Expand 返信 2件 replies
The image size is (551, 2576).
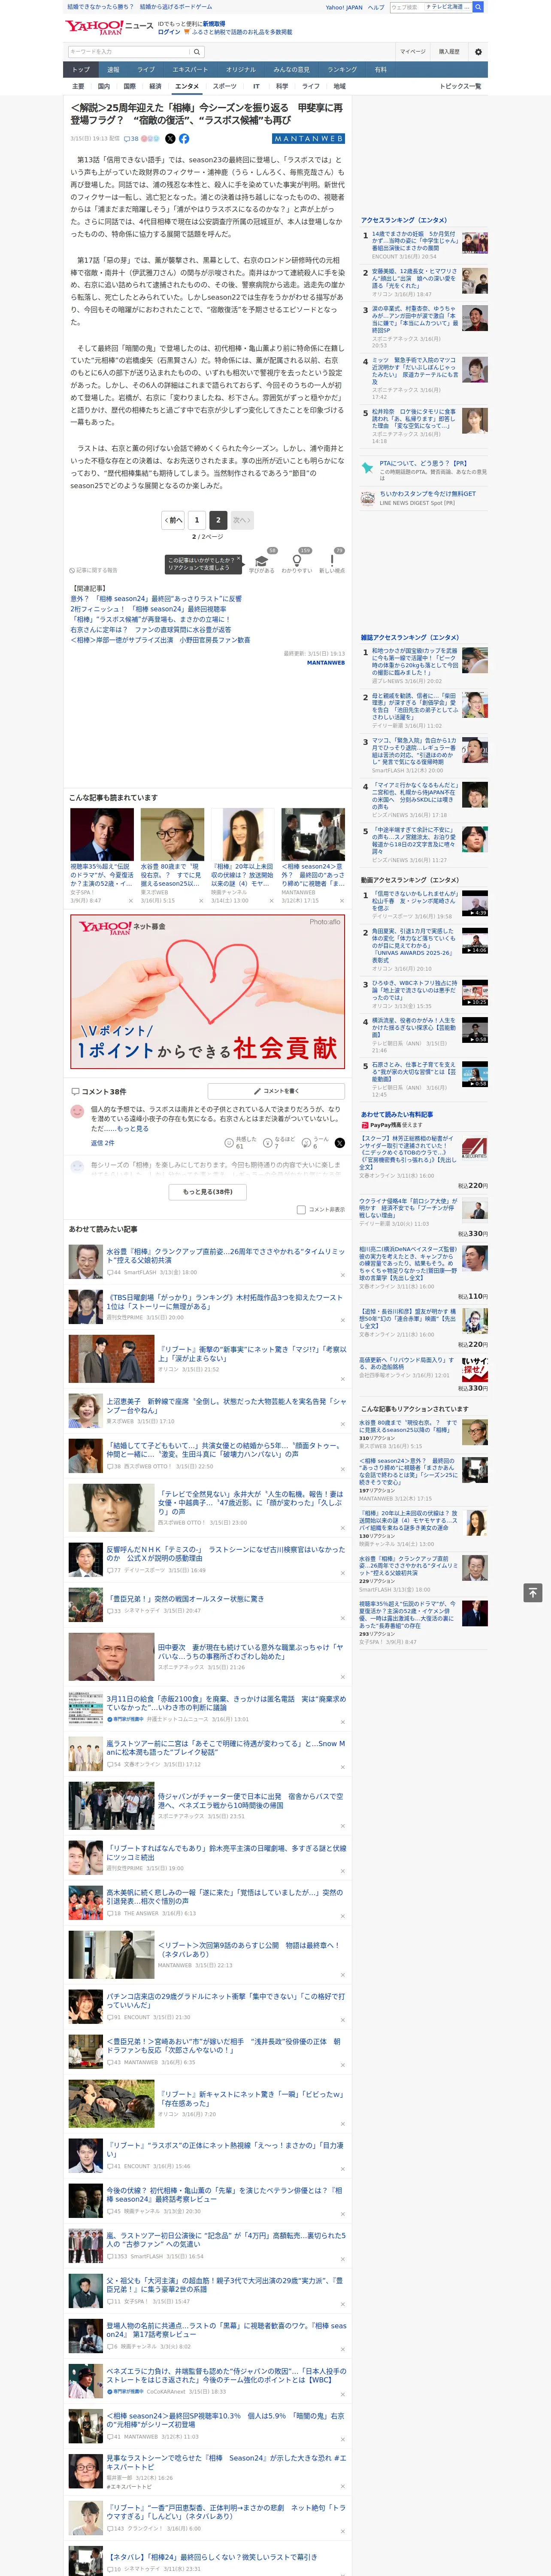(x=102, y=1142)
